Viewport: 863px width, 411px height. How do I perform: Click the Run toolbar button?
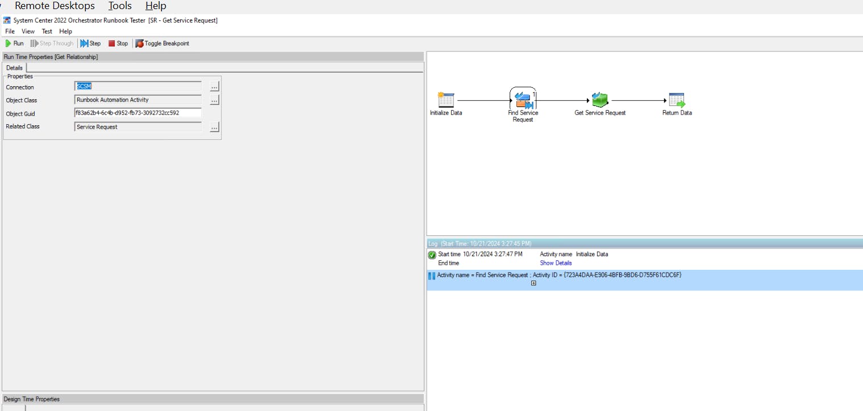pos(15,43)
